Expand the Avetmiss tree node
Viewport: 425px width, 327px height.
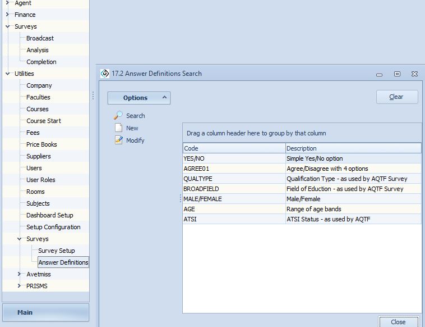pos(20,274)
